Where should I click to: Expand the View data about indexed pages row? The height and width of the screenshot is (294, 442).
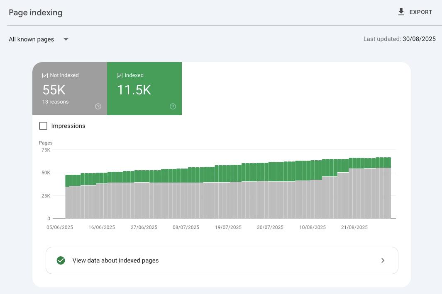[222, 260]
